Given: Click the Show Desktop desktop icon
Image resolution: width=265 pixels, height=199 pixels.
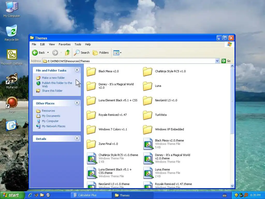Looking at the screenshot, I should pos(12,129).
